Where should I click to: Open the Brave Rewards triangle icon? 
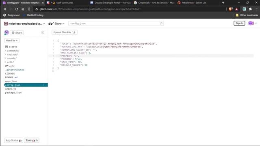click(x=236, y=9)
